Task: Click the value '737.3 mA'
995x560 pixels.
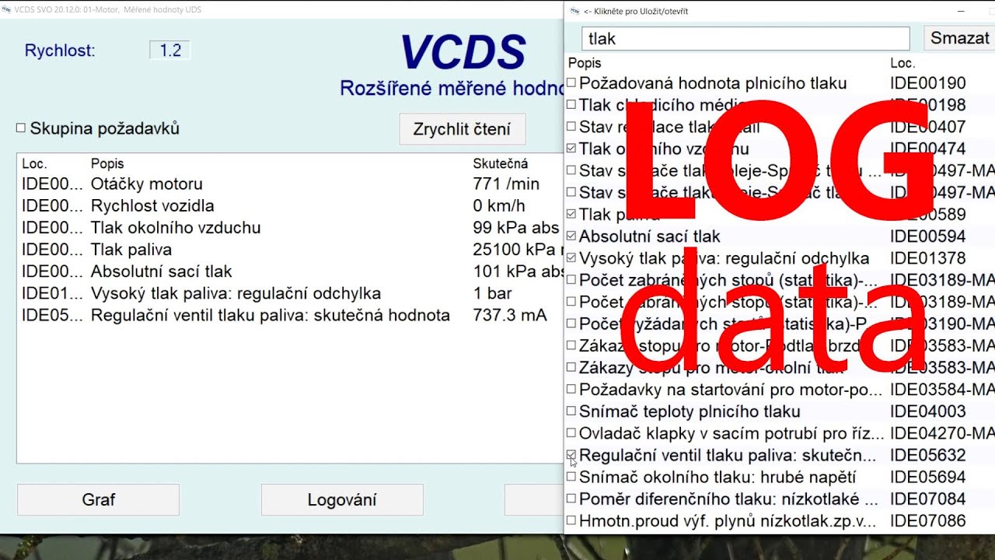Action: [510, 315]
